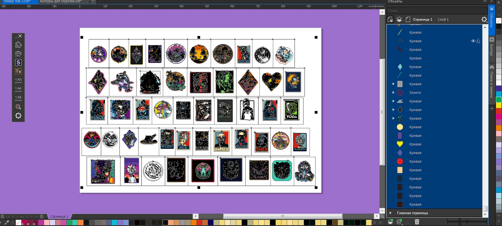Click Страница 1 in Objects panel header
This screenshot has width=502, height=226.
(x=423, y=19)
